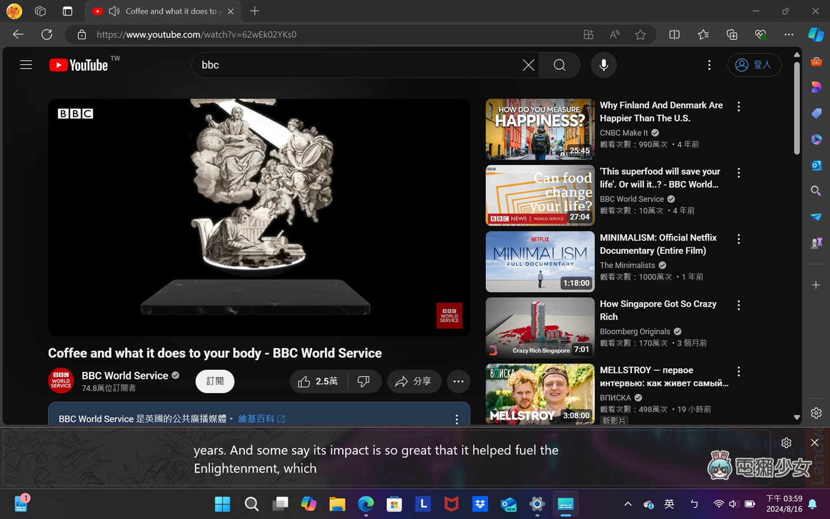Open menu for the MELLSTROY video

(x=738, y=371)
